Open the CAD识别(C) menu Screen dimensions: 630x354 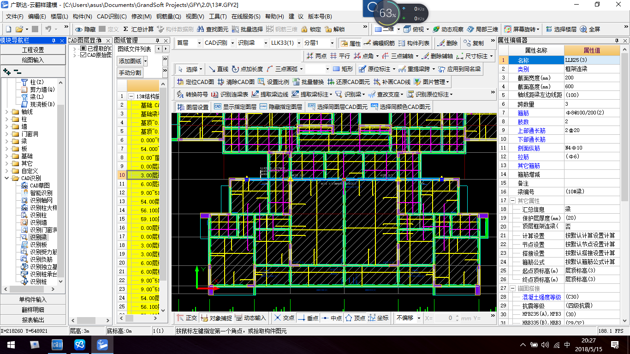click(112, 17)
